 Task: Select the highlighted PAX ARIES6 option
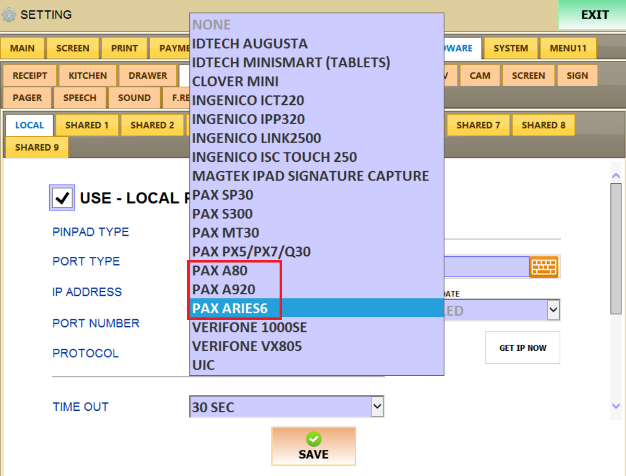[317, 308]
